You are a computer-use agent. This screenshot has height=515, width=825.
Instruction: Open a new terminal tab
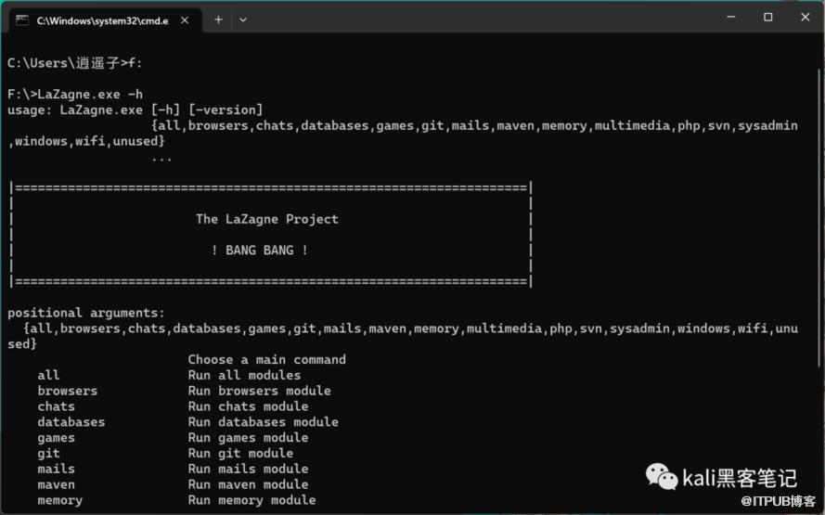tap(218, 20)
